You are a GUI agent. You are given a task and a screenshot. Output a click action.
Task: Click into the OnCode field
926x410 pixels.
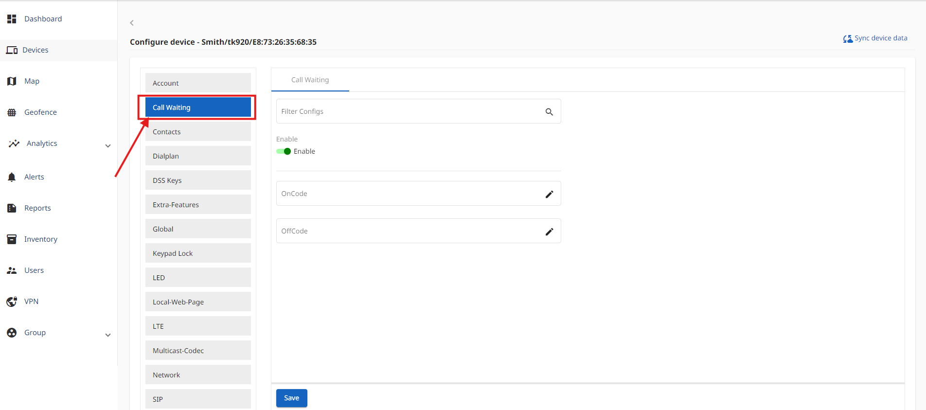pyautogui.click(x=419, y=194)
